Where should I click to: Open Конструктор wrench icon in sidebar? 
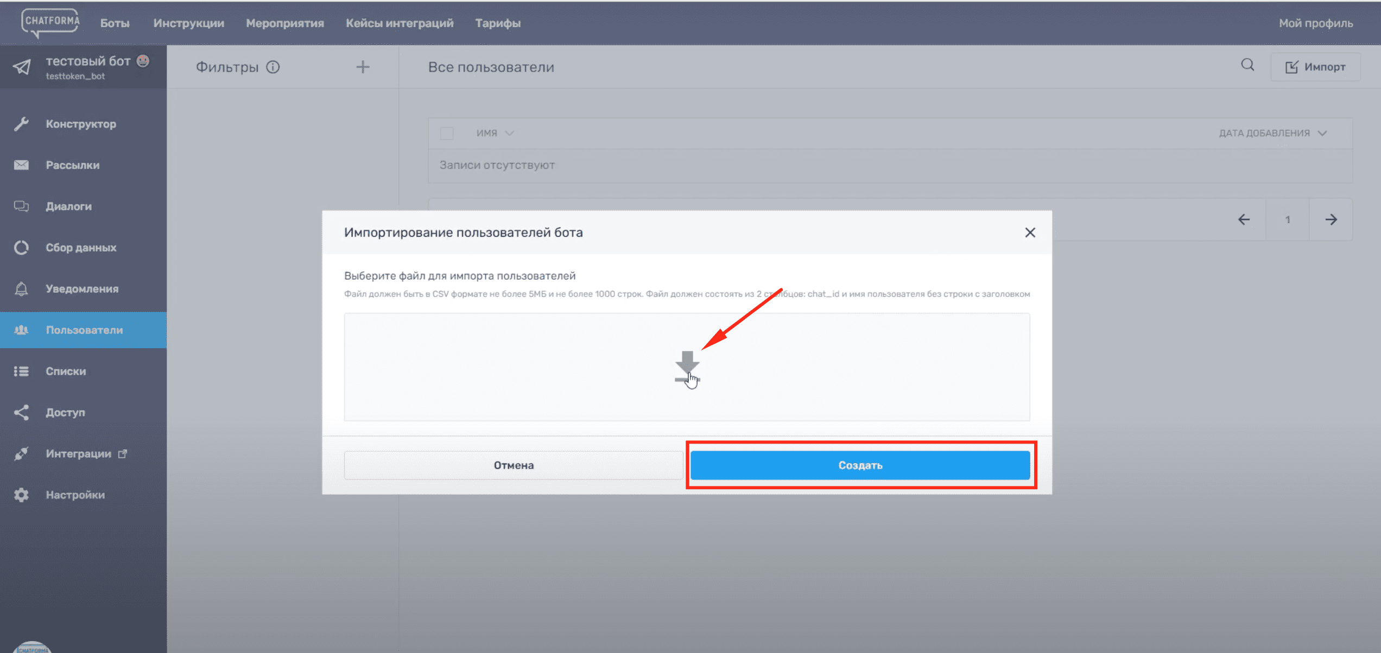click(22, 124)
